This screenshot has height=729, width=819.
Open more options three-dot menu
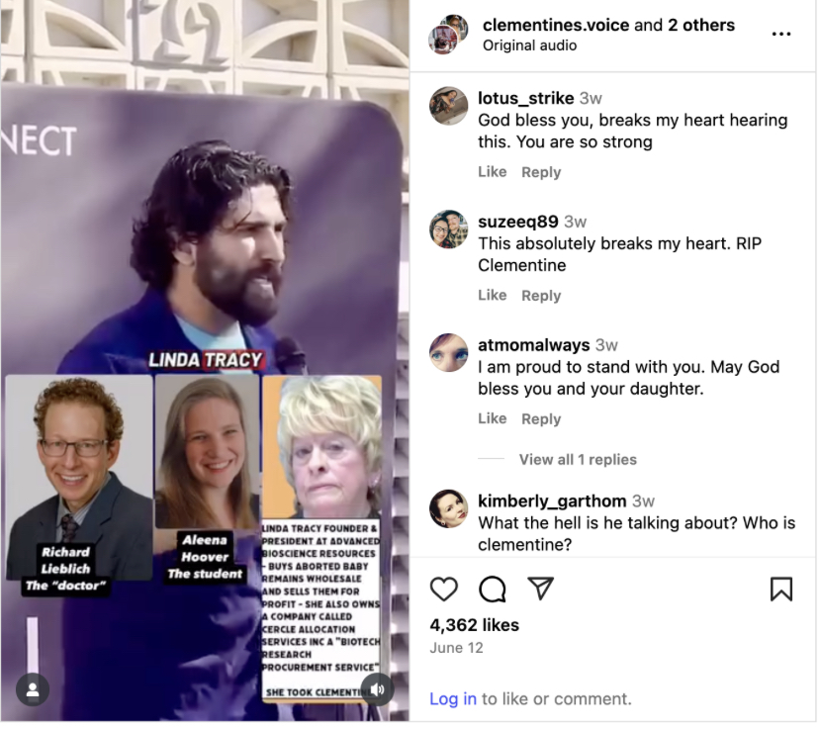pos(780,34)
